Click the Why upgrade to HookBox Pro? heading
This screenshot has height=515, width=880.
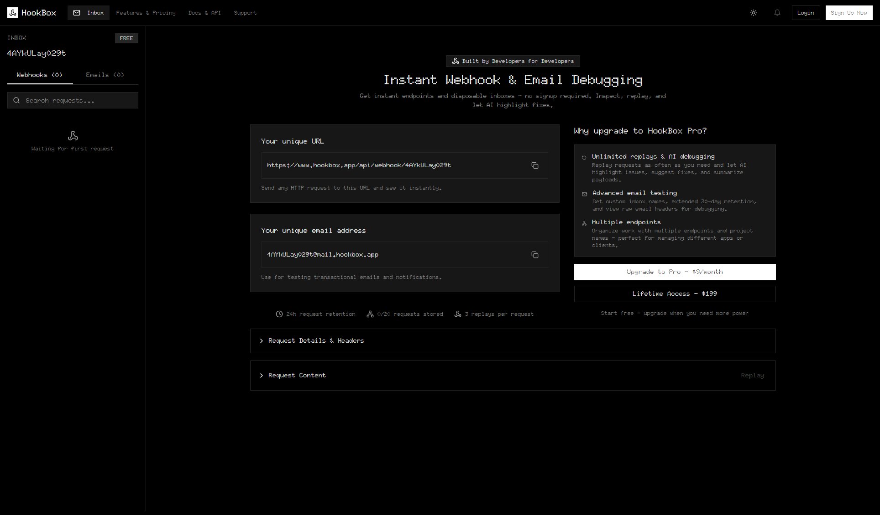click(x=640, y=131)
